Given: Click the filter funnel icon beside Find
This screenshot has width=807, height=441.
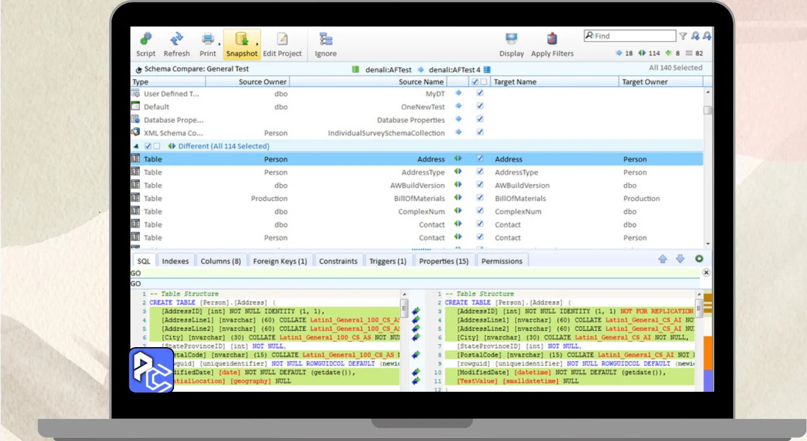Looking at the screenshot, I should click(683, 37).
